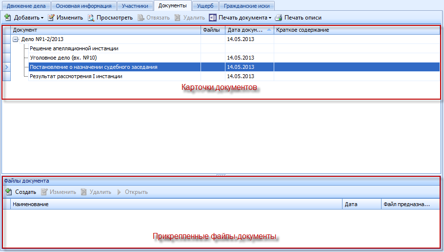Image resolution: width=444 pixels, height=252 pixels.
Task: Click date 14.05.2013 in Результат рассмотрения row
Action: point(241,76)
